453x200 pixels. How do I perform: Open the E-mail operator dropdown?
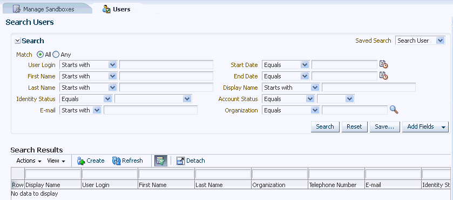click(x=80, y=110)
